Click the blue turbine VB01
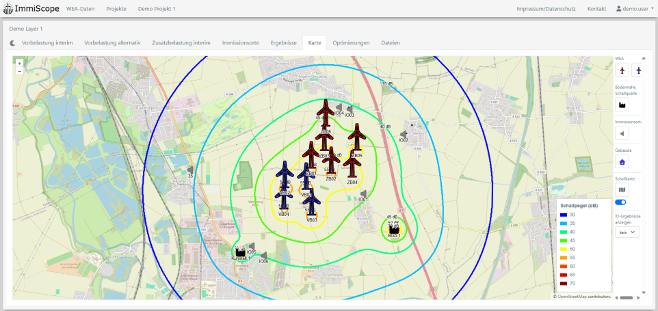The width and height of the screenshot is (658, 311). 306,177
